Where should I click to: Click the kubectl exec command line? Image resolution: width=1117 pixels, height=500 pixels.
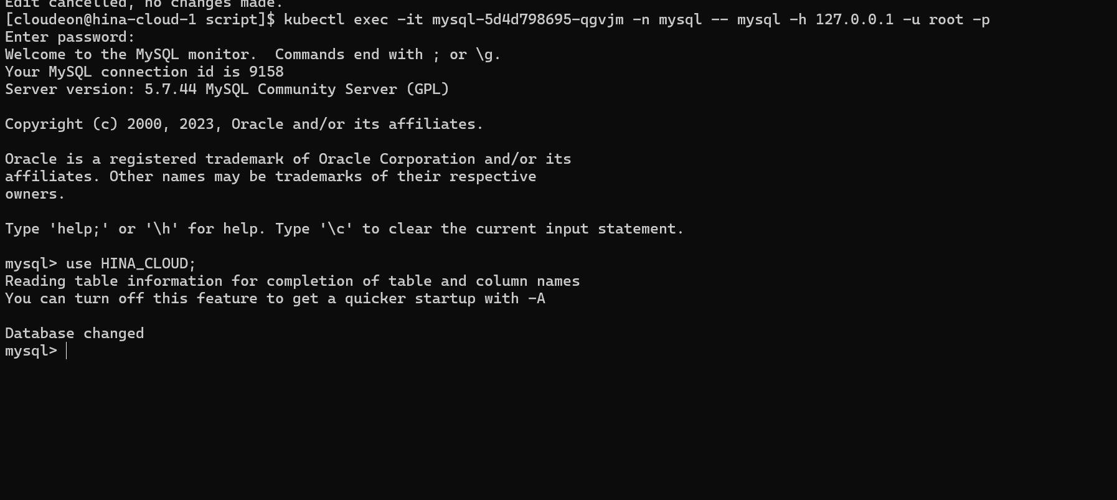(x=636, y=20)
